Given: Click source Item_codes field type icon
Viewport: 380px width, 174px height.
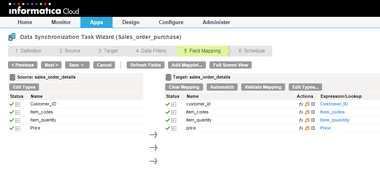Looking at the screenshot, I should coord(18,113).
